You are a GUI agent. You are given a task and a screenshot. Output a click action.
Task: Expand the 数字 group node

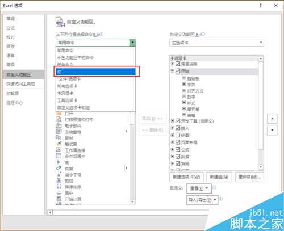click(184, 96)
